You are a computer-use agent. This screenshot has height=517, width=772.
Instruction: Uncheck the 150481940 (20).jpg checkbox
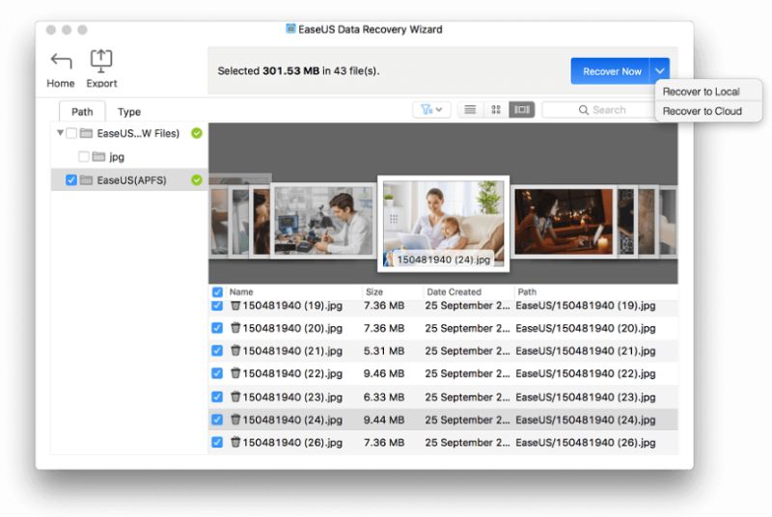coord(217,328)
